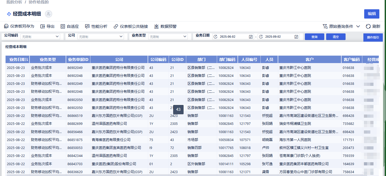Click the 导出 export icon
Image resolution: width=386 pixels, height=176 pixels.
pyautogui.click(x=43, y=26)
